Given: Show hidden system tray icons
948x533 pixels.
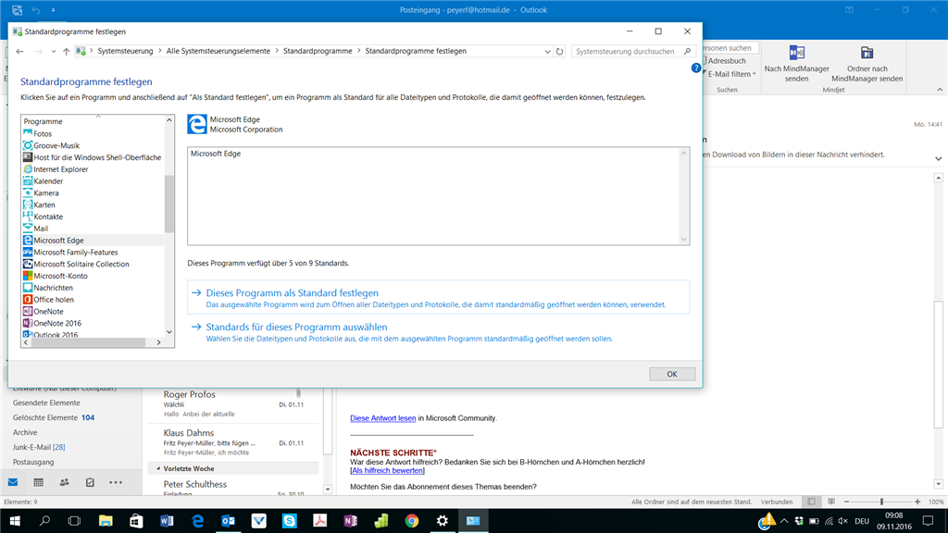Looking at the screenshot, I should pyautogui.click(x=784, y=520).
